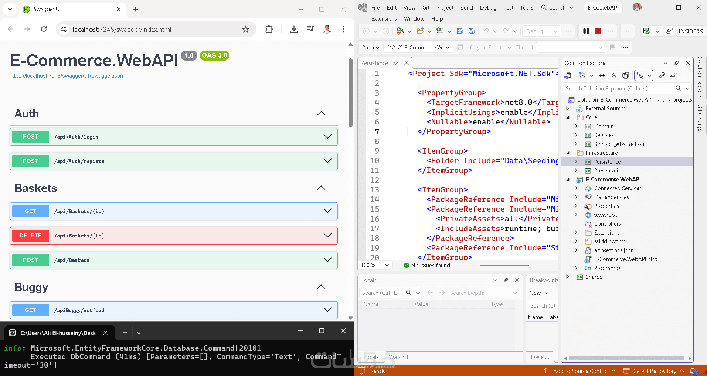
Task: Open a new browser tab with plus button
Action: click(136, 9)
